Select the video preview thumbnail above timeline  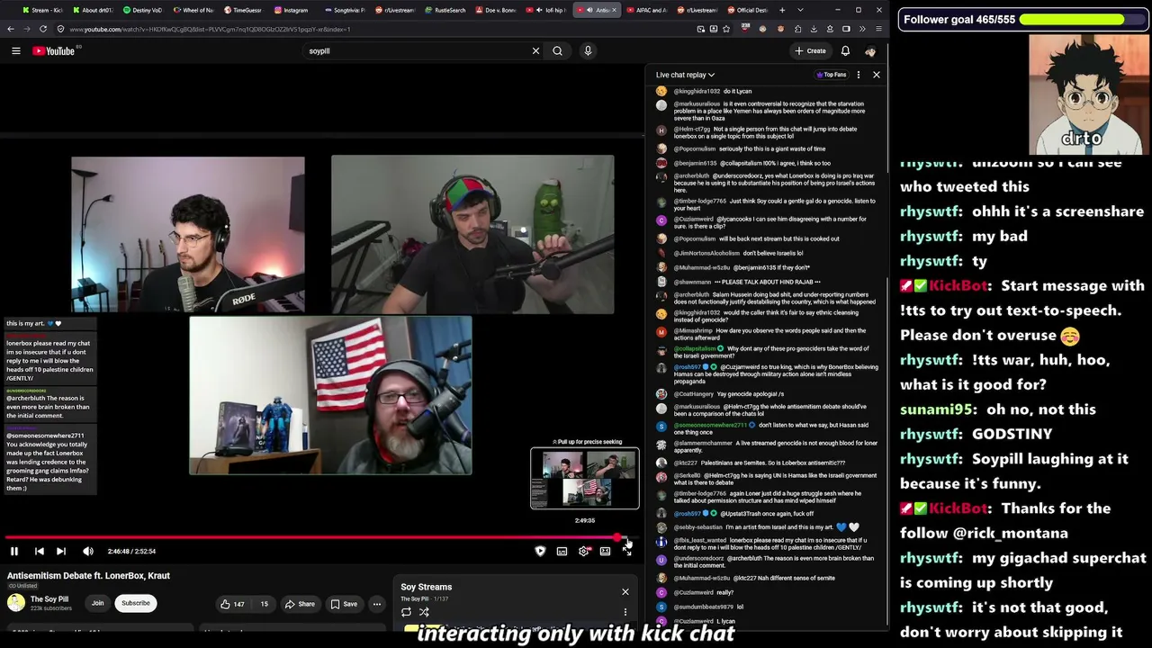585,478
